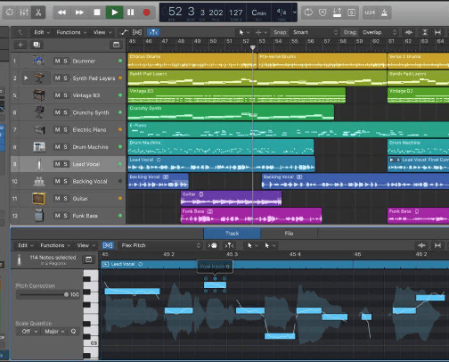Switch to the File tab in editor
The height and width of the screenshot is (362, 449).
pyautogui.click(x=289, y=234)
